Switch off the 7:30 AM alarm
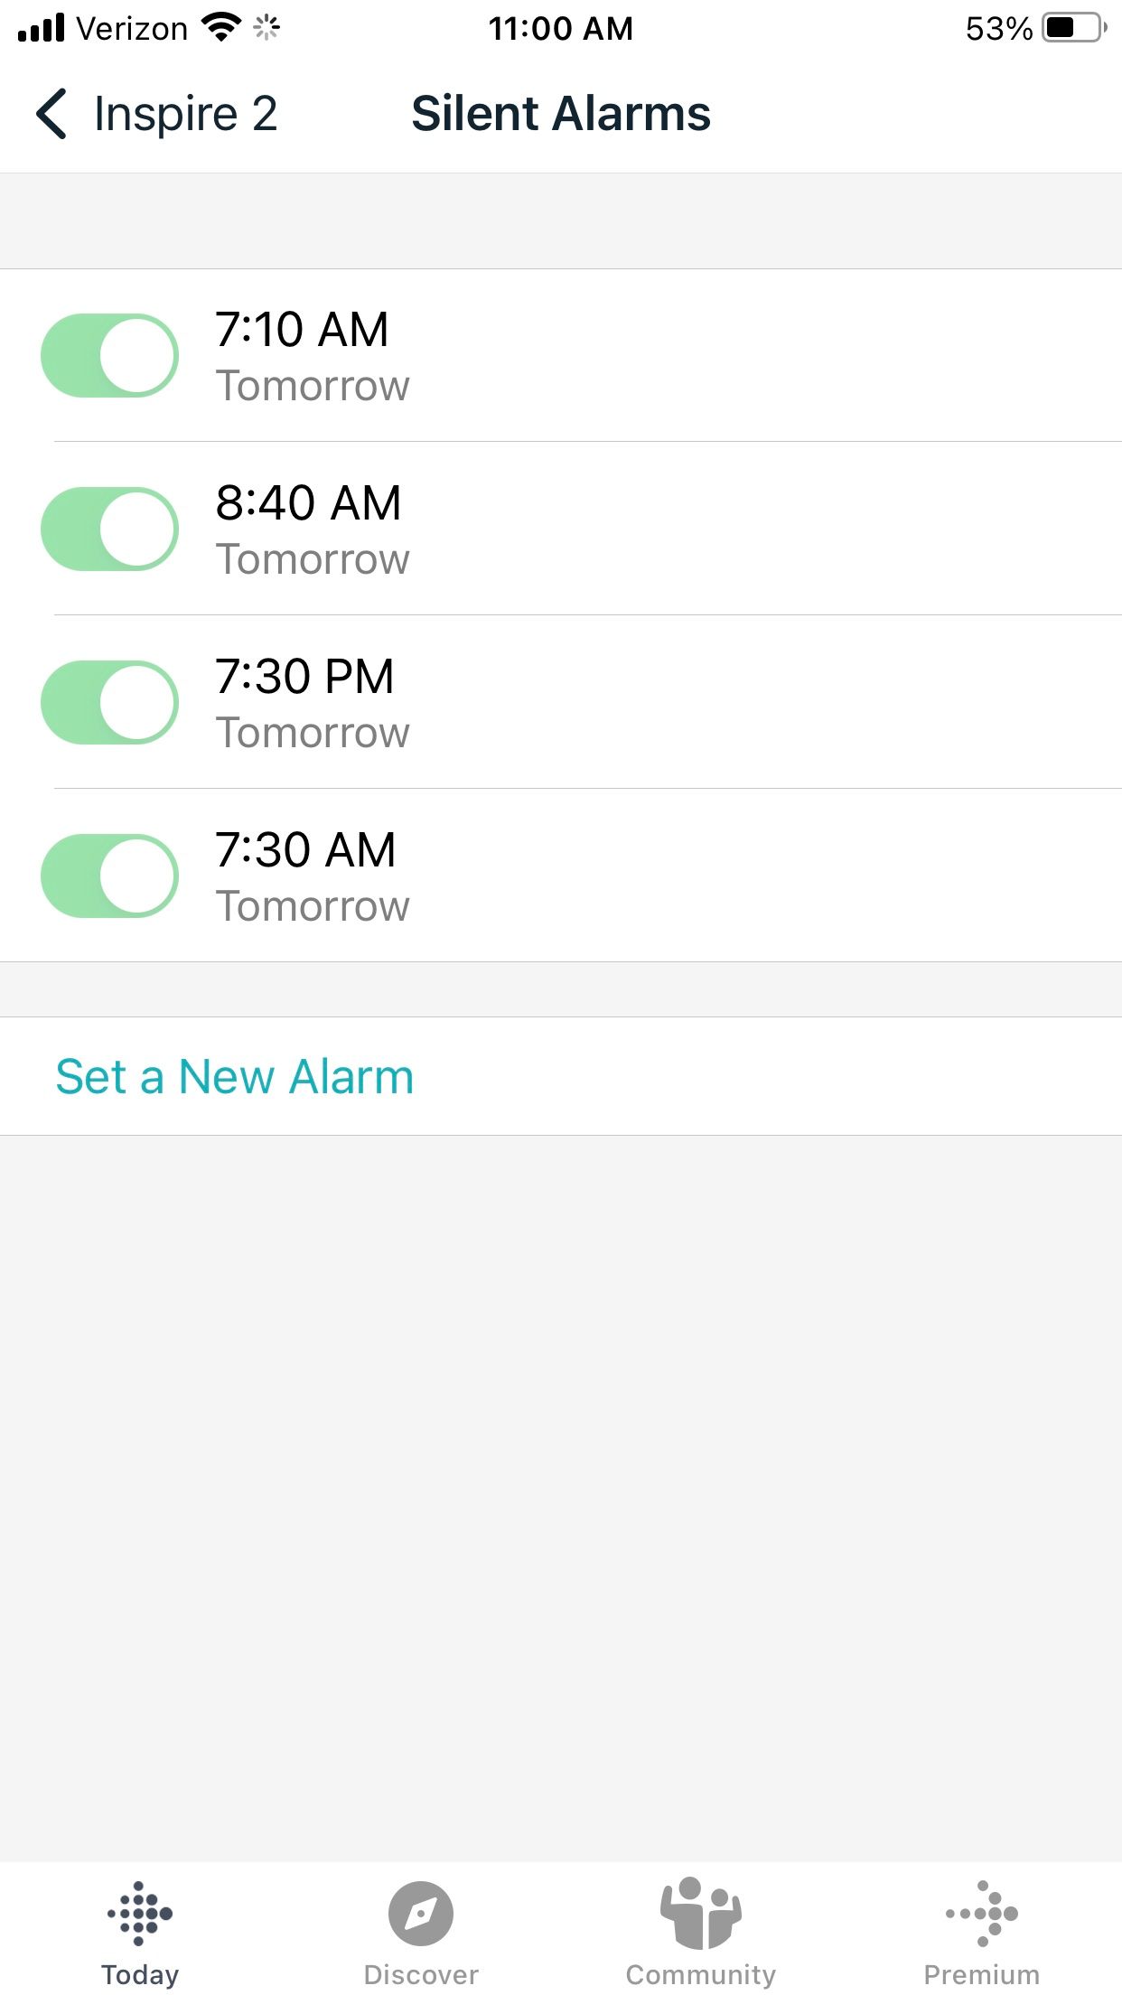Viewport: 1122px width, 1995px height. 110,876
